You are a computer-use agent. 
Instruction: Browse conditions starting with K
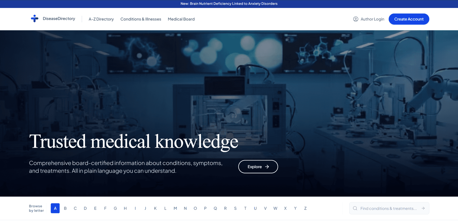point(155,208)
